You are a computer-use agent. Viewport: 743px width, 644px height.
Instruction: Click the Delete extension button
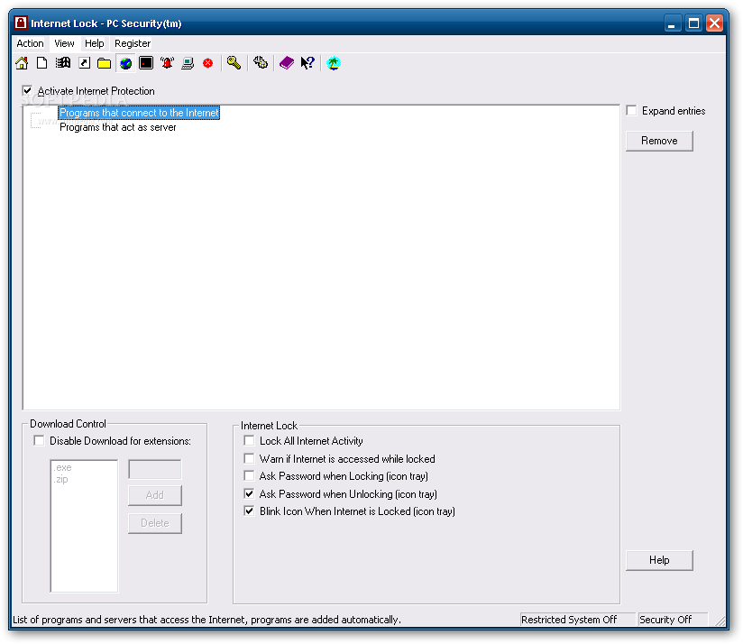coord(155,523)
